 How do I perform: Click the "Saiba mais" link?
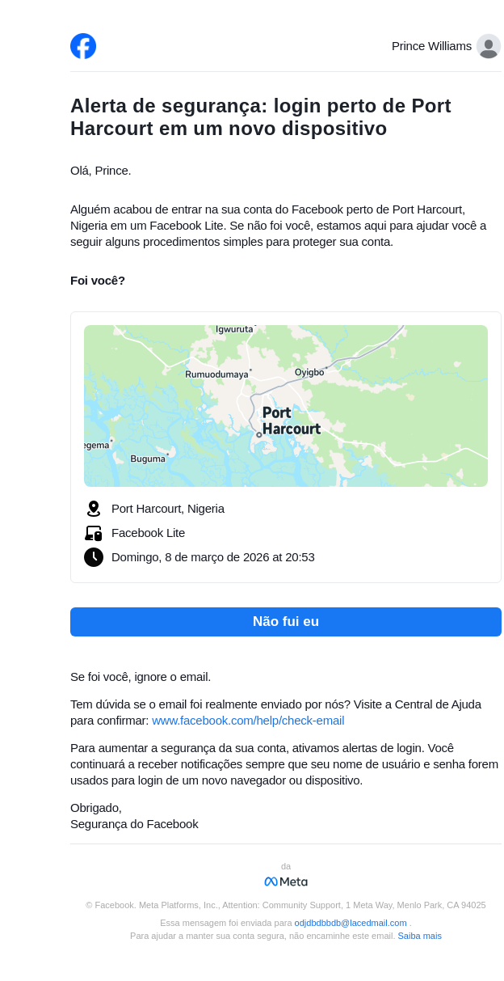pyautogui.click(x=419, y=936)
